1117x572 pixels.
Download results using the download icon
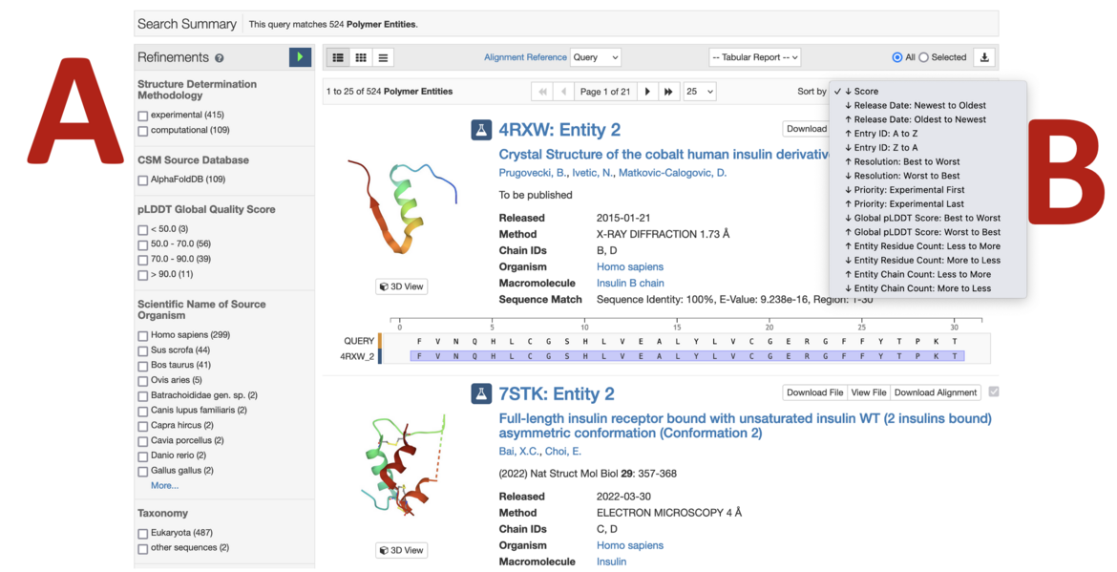point(984,57)
